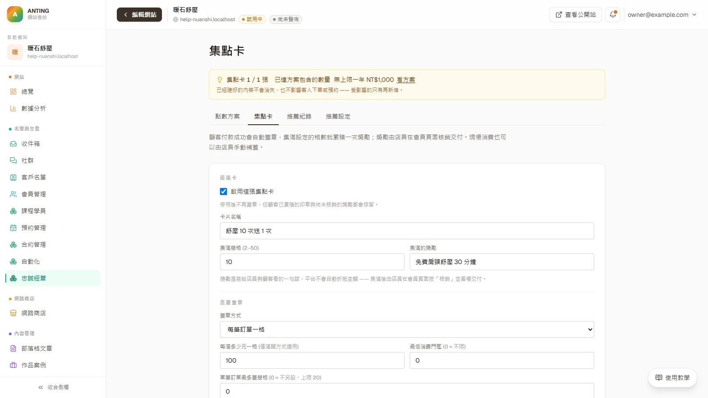Image resolution: width=708 pixels, height=398 pixels.
Task: Toggle the 啟用這張集點卡 checkbox
Action: click(223, 191)
